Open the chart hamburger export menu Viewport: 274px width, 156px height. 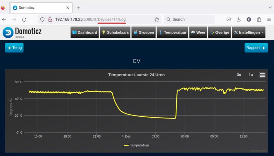coord(262,75)
